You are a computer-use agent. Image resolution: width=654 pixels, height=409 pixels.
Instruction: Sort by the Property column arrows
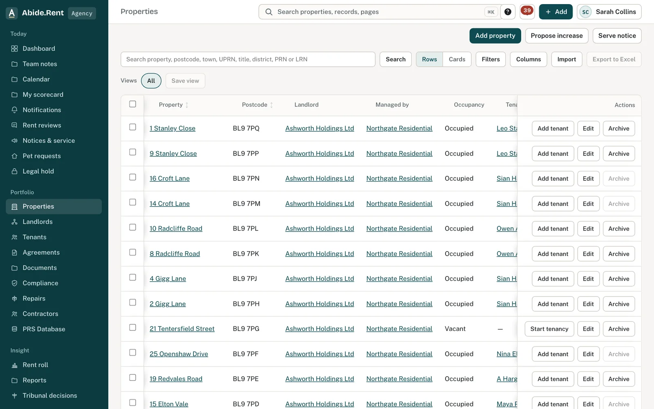pos(187,105)
